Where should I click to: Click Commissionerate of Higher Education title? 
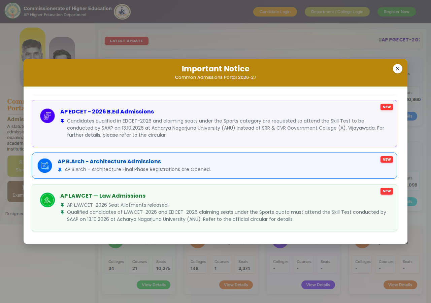68,8
